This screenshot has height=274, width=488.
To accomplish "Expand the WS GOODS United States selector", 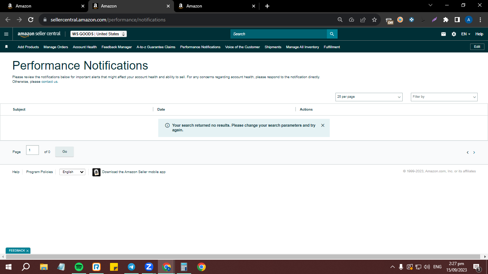I will [x=99, y=34].
